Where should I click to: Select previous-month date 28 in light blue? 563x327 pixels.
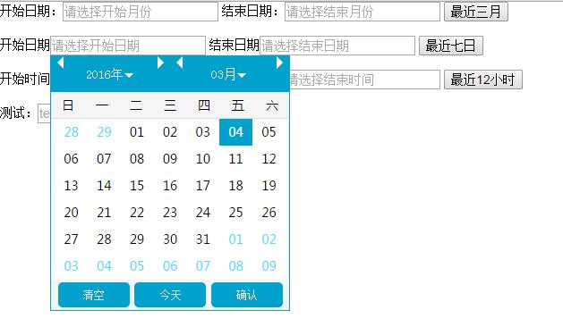click(x=71, y=132)
